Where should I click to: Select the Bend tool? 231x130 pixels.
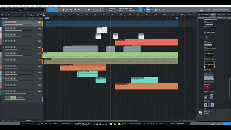[75, 10]
